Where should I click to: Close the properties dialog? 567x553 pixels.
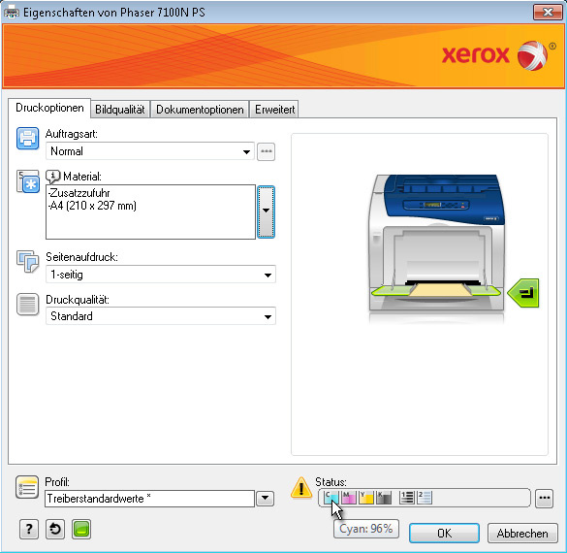[548, 13]
